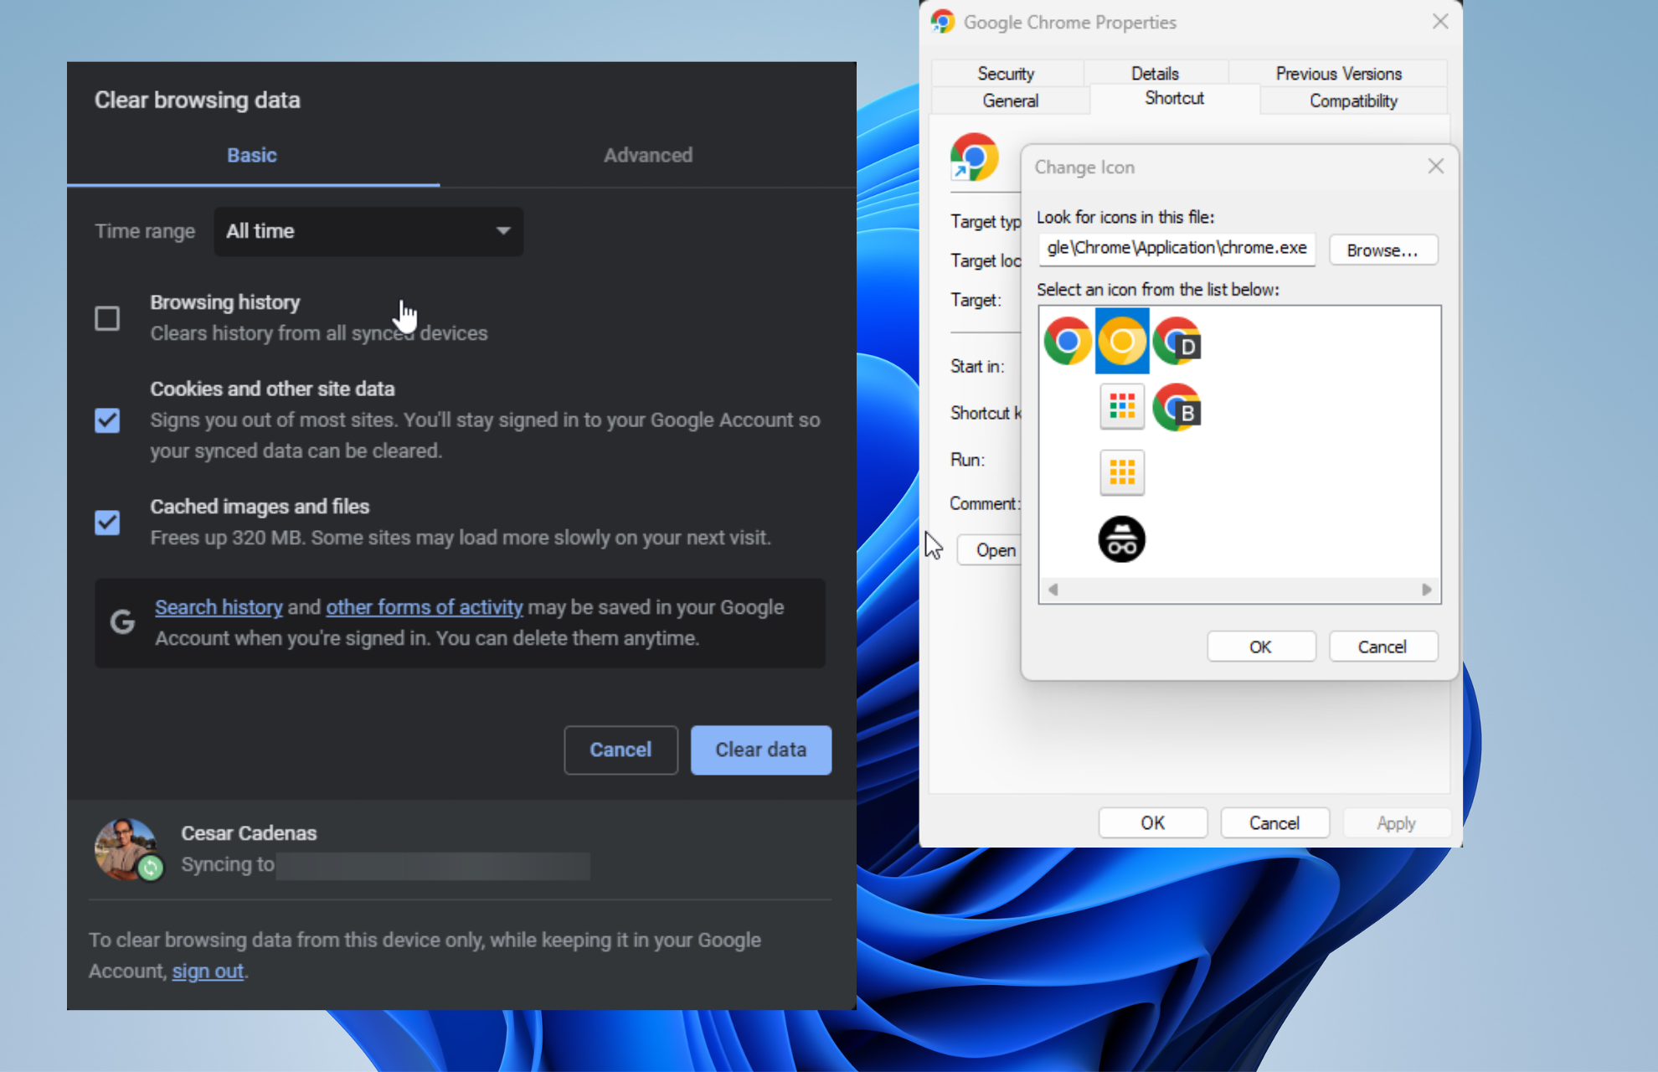
Task: Select the orange grid icon
Action: pyautogui.click(x=1121, y=472)
